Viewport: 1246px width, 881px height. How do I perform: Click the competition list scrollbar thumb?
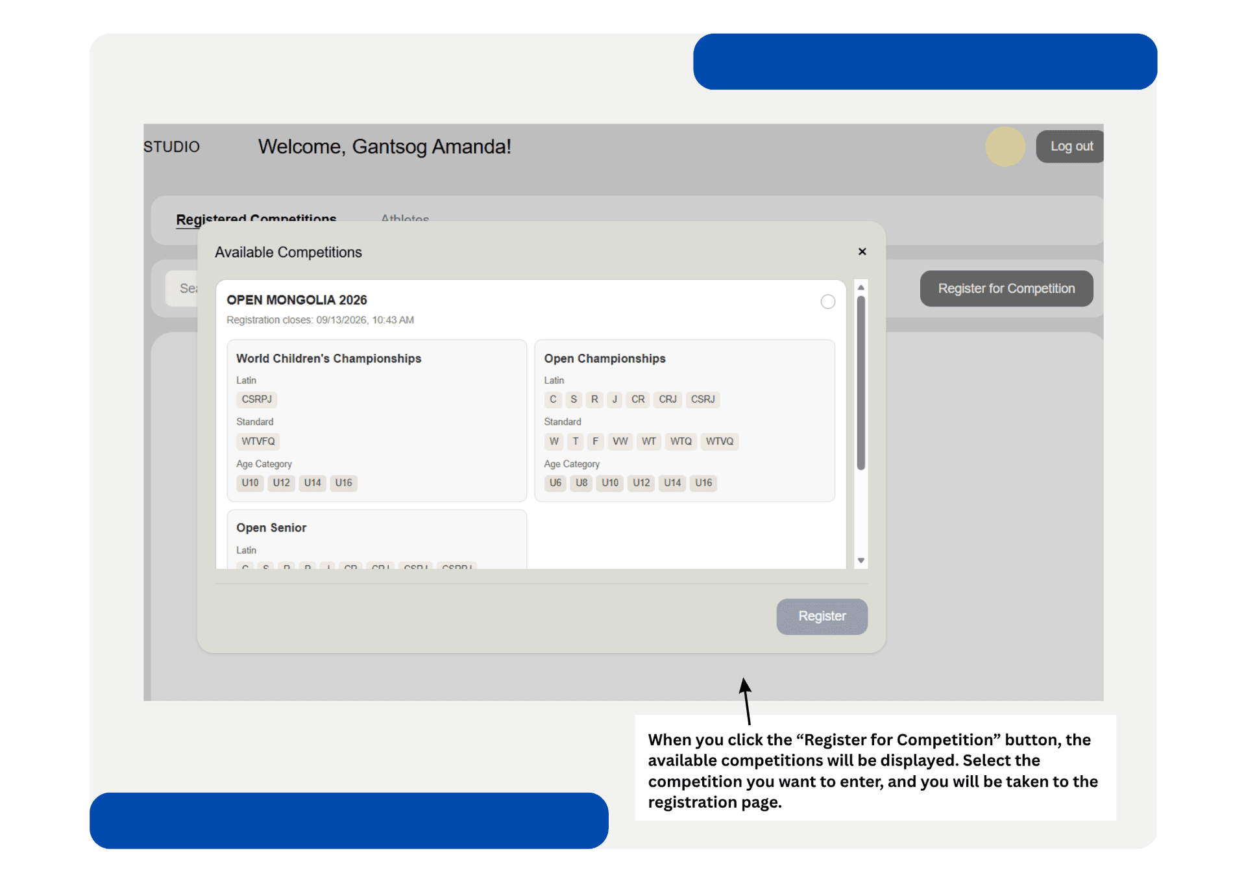click(861, 383)
